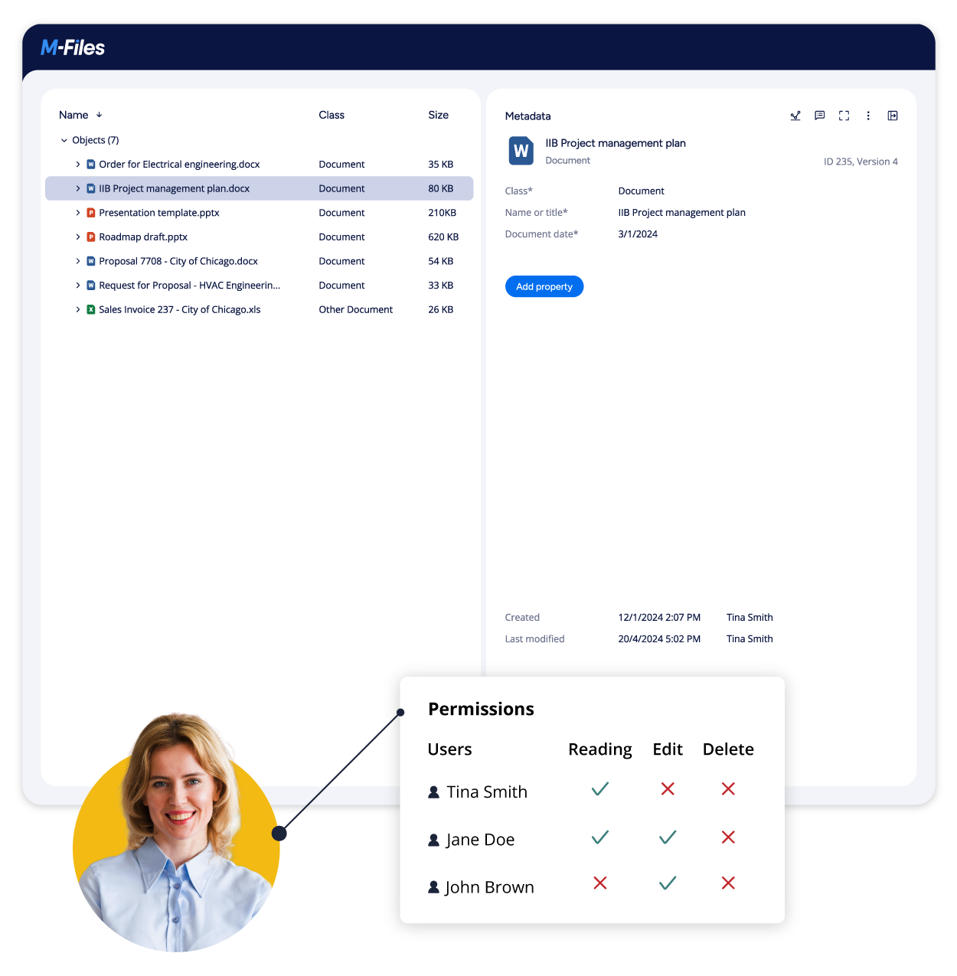Open the more options menu in metadata panel

[868, 116]
